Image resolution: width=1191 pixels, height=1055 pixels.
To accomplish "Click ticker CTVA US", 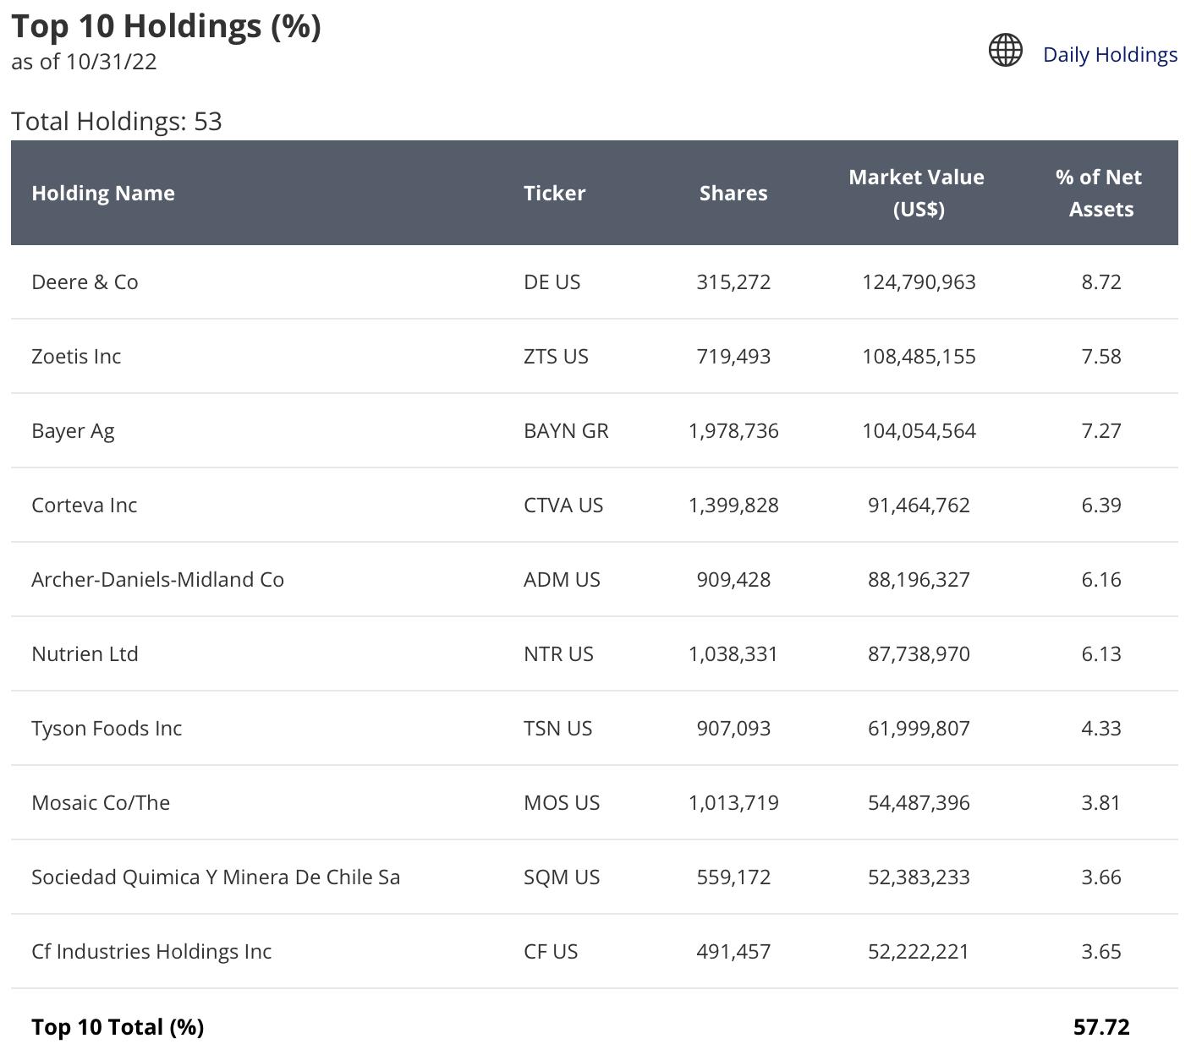I will [x=563, y=505].
